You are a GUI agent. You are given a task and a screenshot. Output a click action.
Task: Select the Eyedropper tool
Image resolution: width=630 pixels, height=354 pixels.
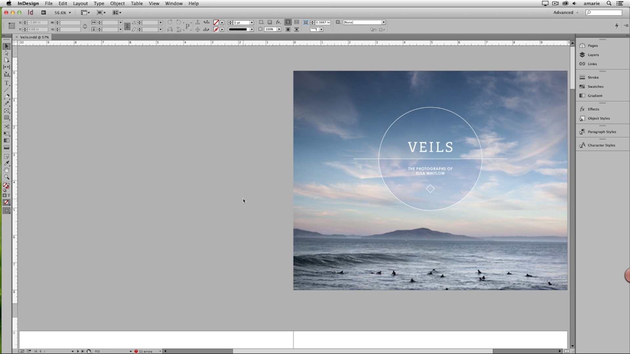coord(7,163)
